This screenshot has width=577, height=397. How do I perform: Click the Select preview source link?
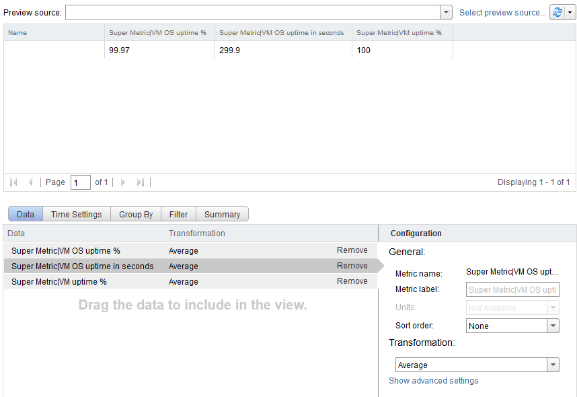[x=502, y=13]
